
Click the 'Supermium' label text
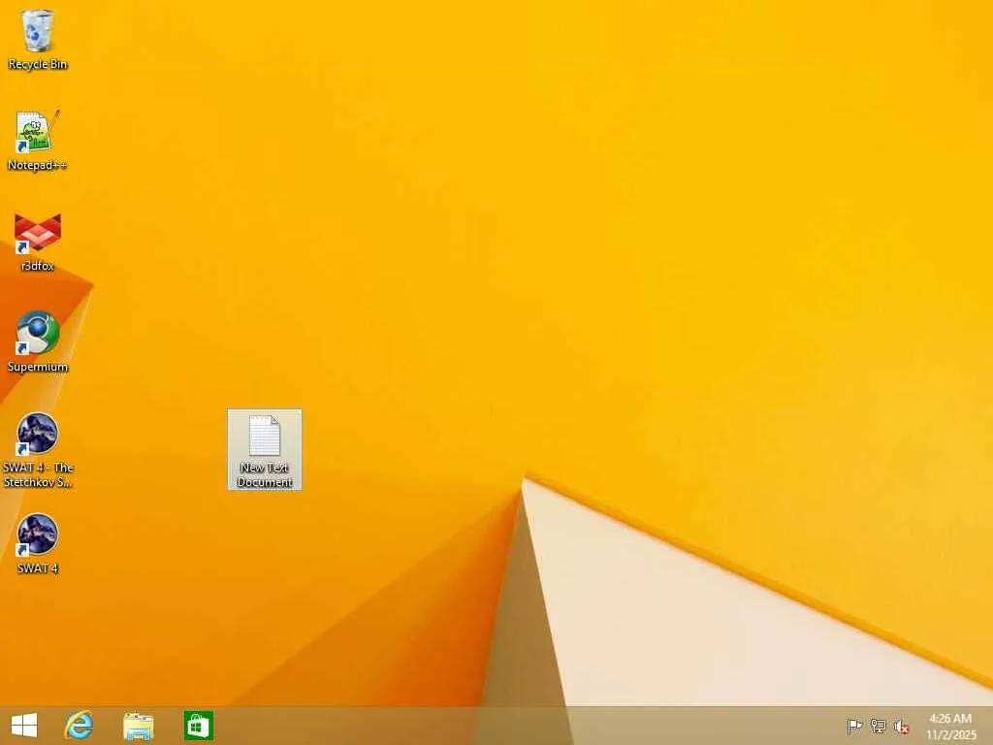38,367
